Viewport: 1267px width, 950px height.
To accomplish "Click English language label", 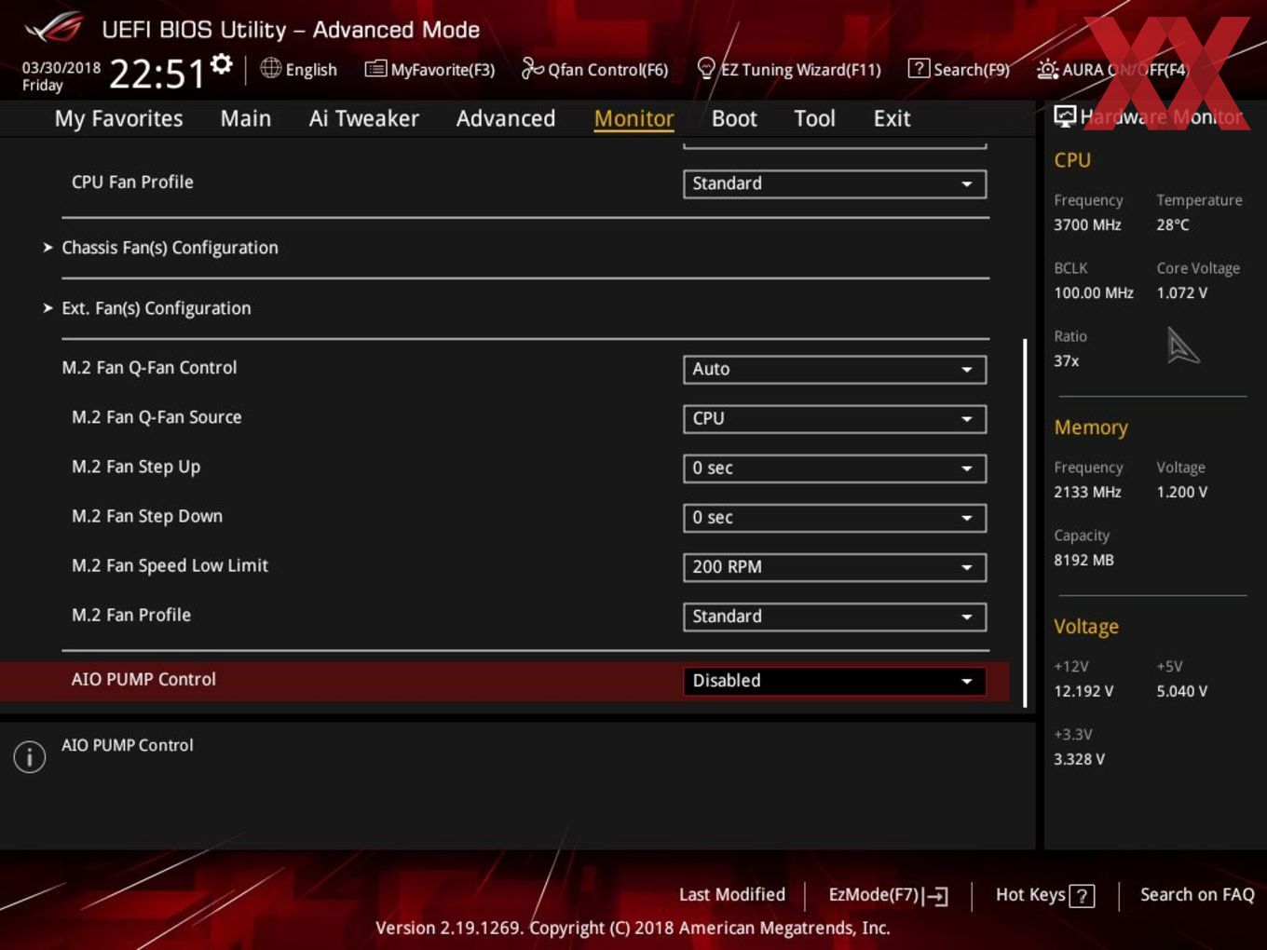I will point(311,70).
